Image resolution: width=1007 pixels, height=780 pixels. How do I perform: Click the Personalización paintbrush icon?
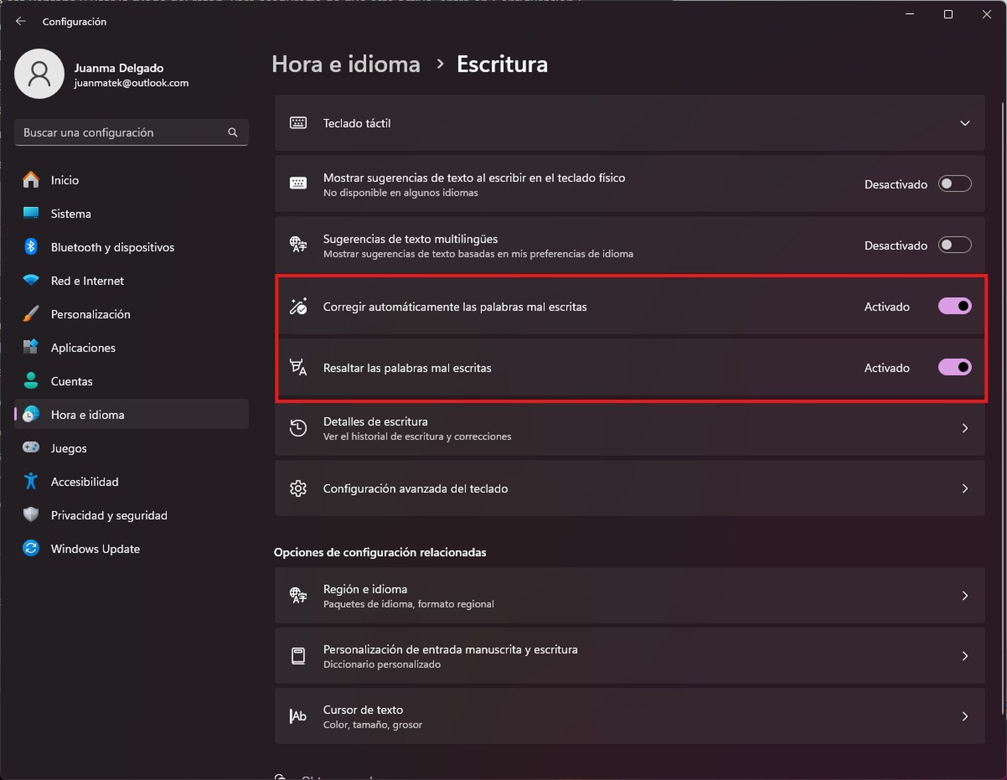31,314
